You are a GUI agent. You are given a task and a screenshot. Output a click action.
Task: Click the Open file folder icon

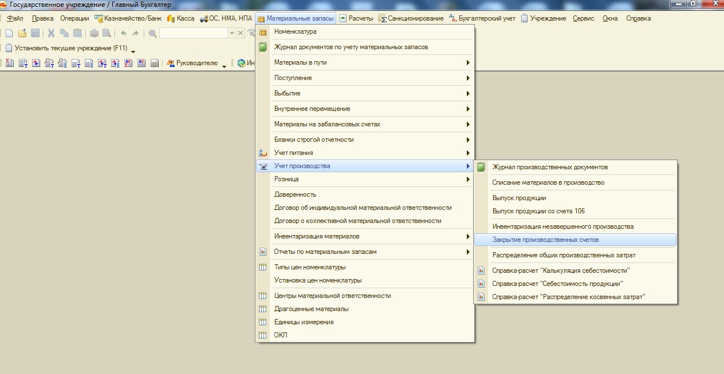click(x=22, y=33)
